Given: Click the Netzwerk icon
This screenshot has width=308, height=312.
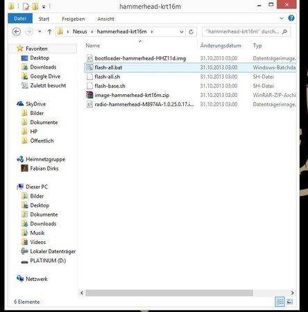Looking at the screenshot, I should (20, 279).
